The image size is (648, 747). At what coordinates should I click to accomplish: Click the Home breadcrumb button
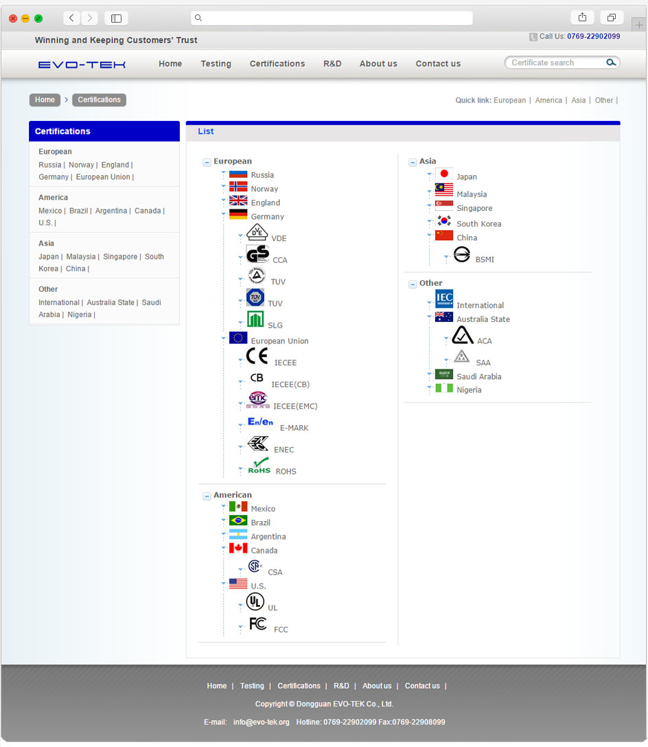45,100
